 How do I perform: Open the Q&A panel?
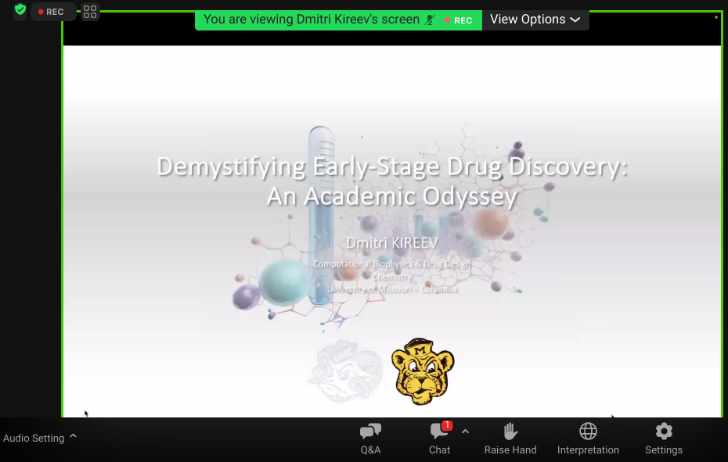[370, 438]
